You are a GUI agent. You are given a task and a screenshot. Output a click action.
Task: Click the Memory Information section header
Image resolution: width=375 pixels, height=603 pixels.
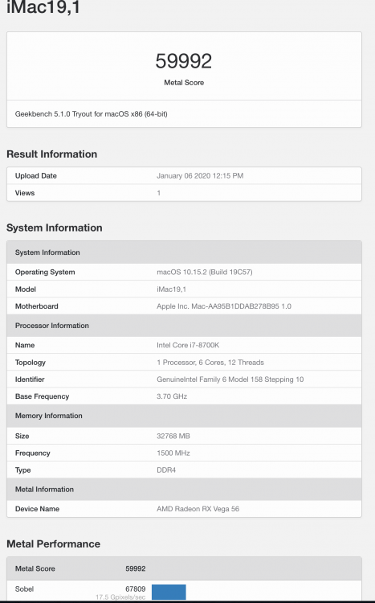click(184, 416)
